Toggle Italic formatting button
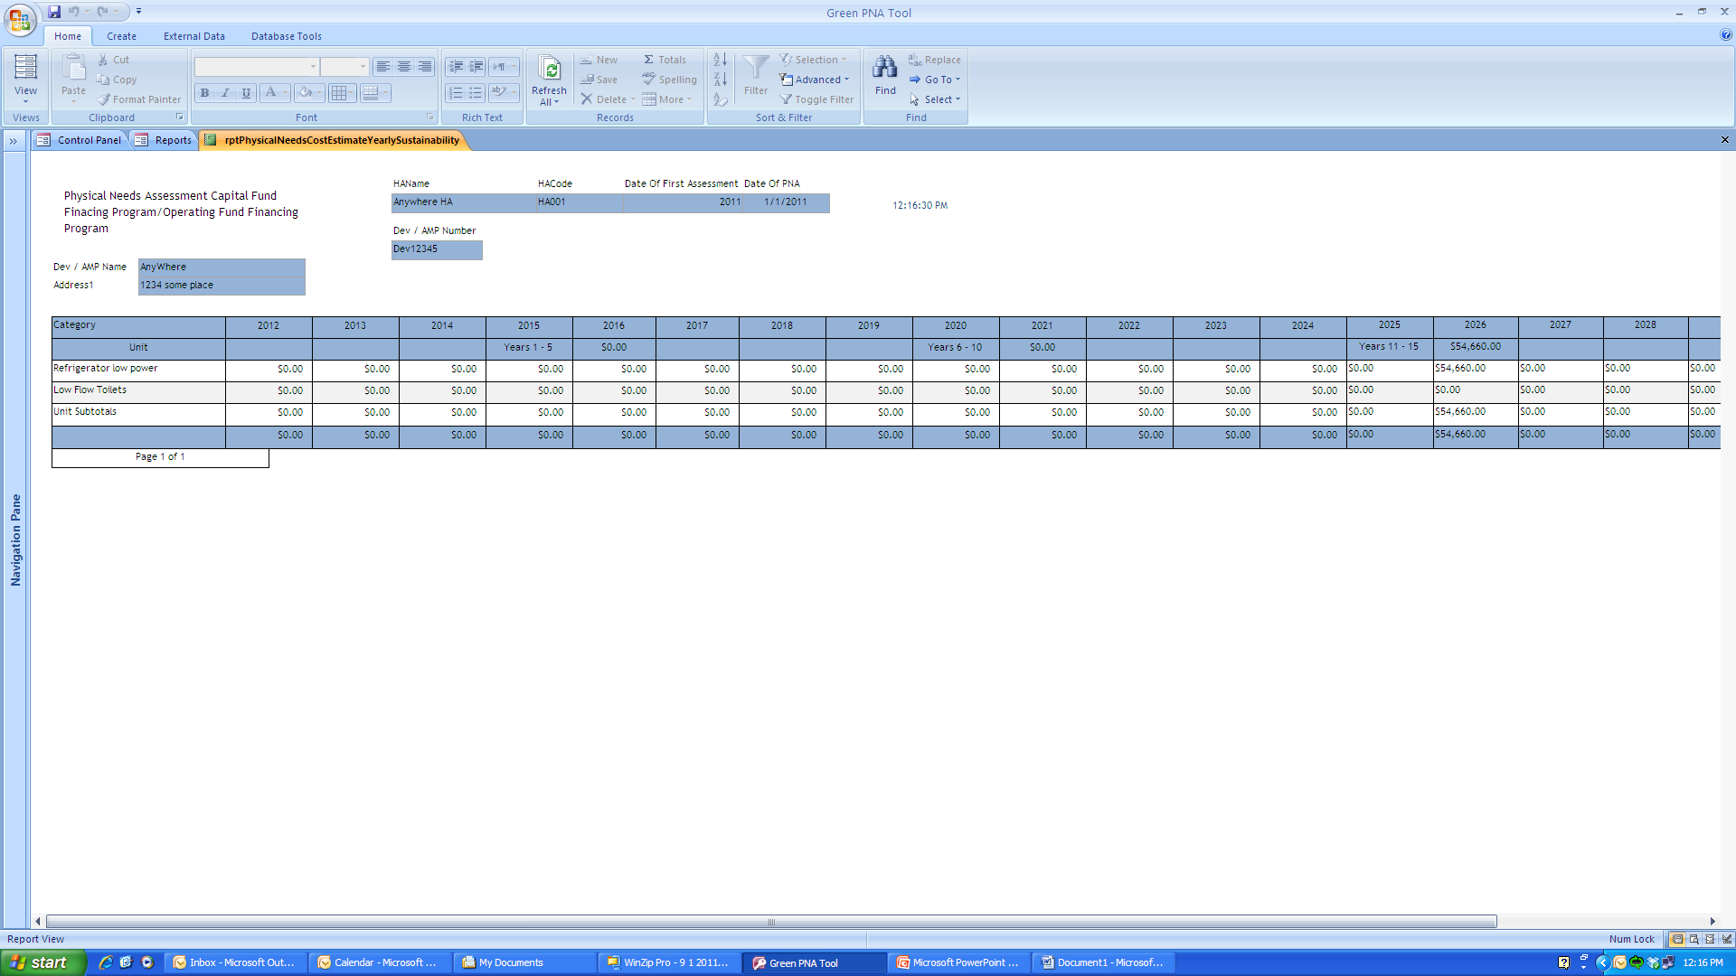 tap(225, 93)
